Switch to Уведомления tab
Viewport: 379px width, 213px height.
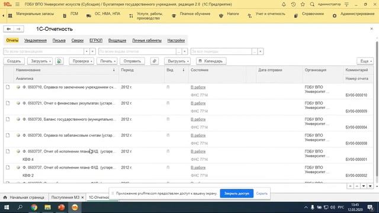coord(36,40)
